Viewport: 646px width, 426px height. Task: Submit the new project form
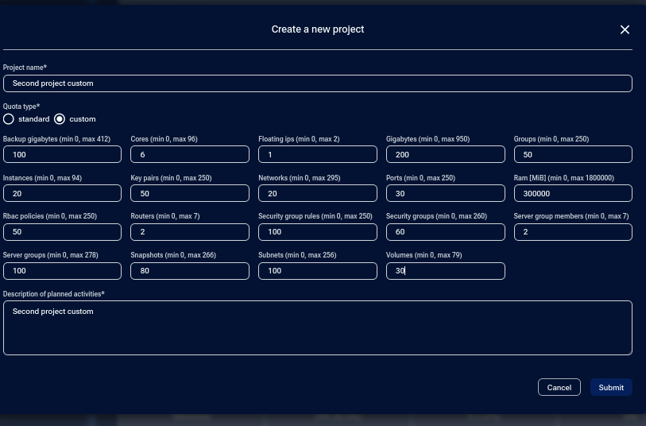click(x=611, y=387)
